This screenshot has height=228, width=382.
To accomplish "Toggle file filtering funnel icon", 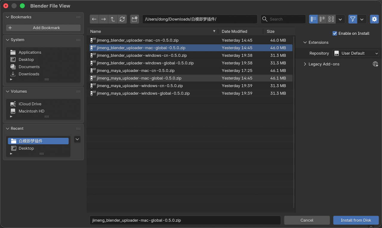I will click(x=353, y=19).
